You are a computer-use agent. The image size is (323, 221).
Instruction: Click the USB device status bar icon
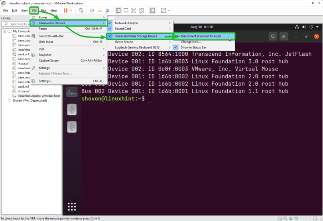point(296,219)
